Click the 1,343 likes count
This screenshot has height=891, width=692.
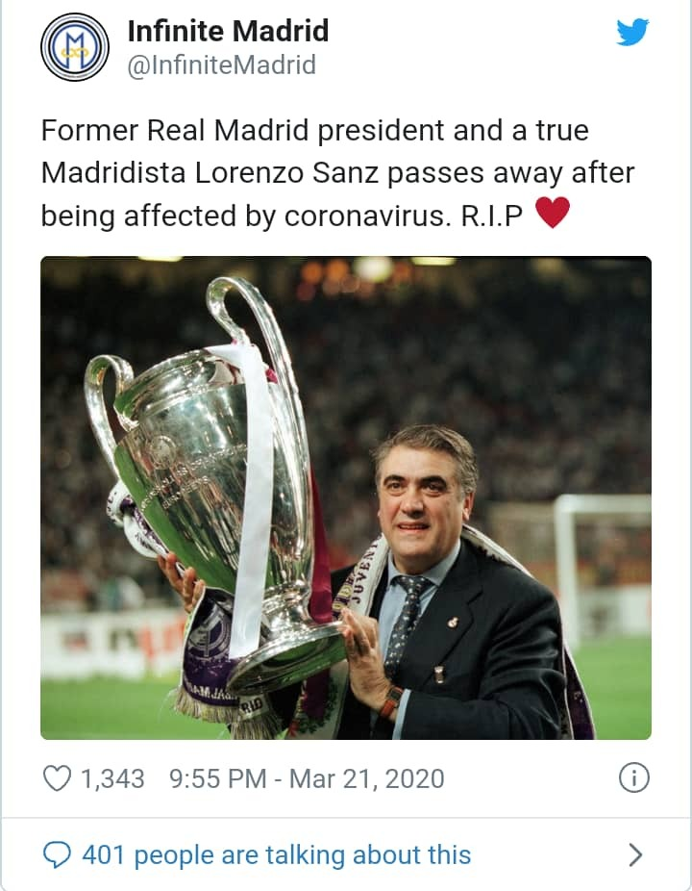coord(112,778)
